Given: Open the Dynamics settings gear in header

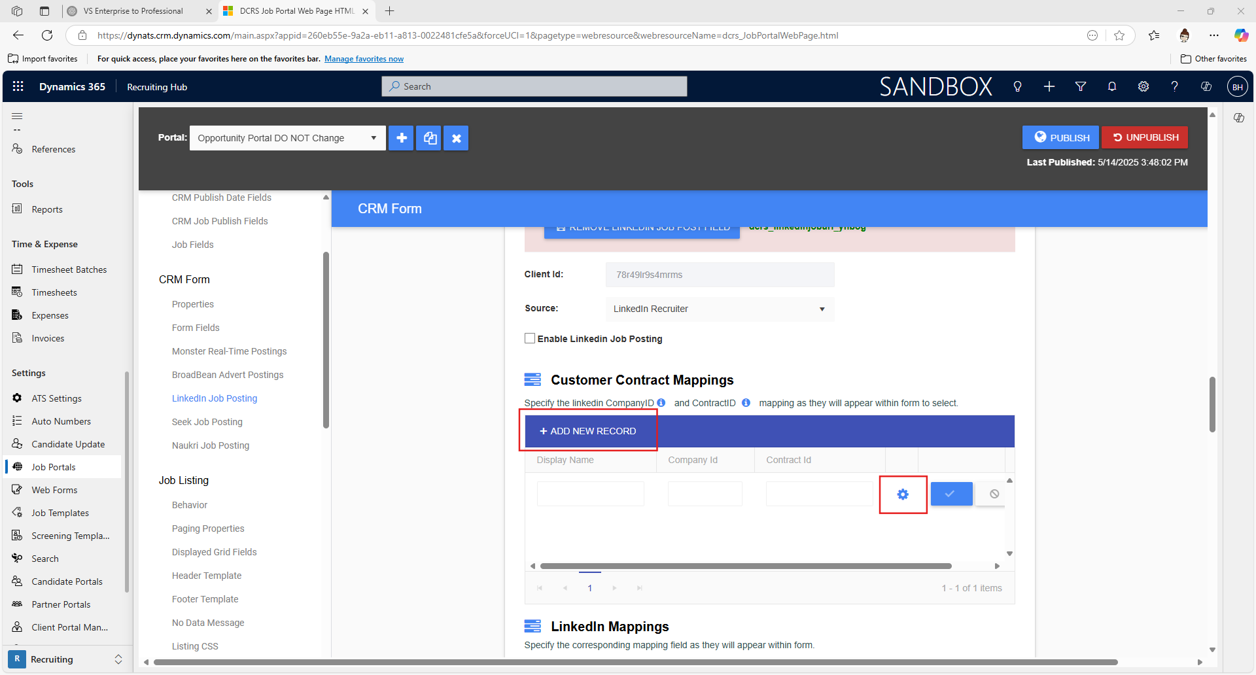Looking at the screenshot, I should [1143, 86].
